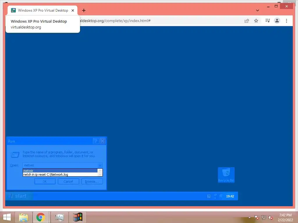This screenshot has width=298, height=223.
Task: Open a new Chrome tab with plus
Action: coord(84,10)
